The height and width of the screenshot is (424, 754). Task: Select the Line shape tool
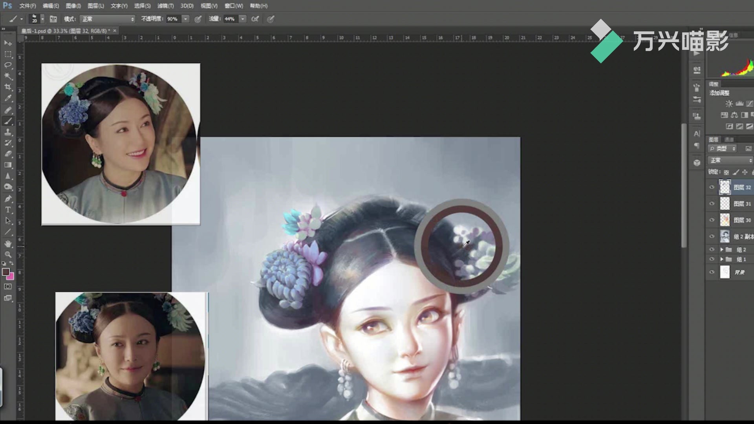coord(8,232)
